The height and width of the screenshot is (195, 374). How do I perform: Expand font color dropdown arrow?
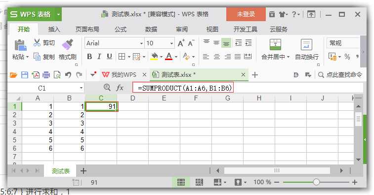click(176, 57)
